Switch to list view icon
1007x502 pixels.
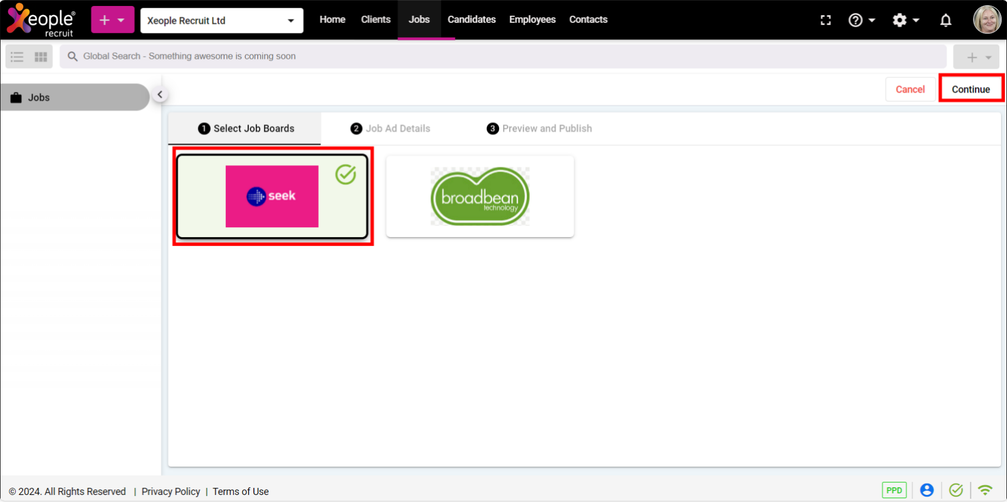[x=17, y=56]
